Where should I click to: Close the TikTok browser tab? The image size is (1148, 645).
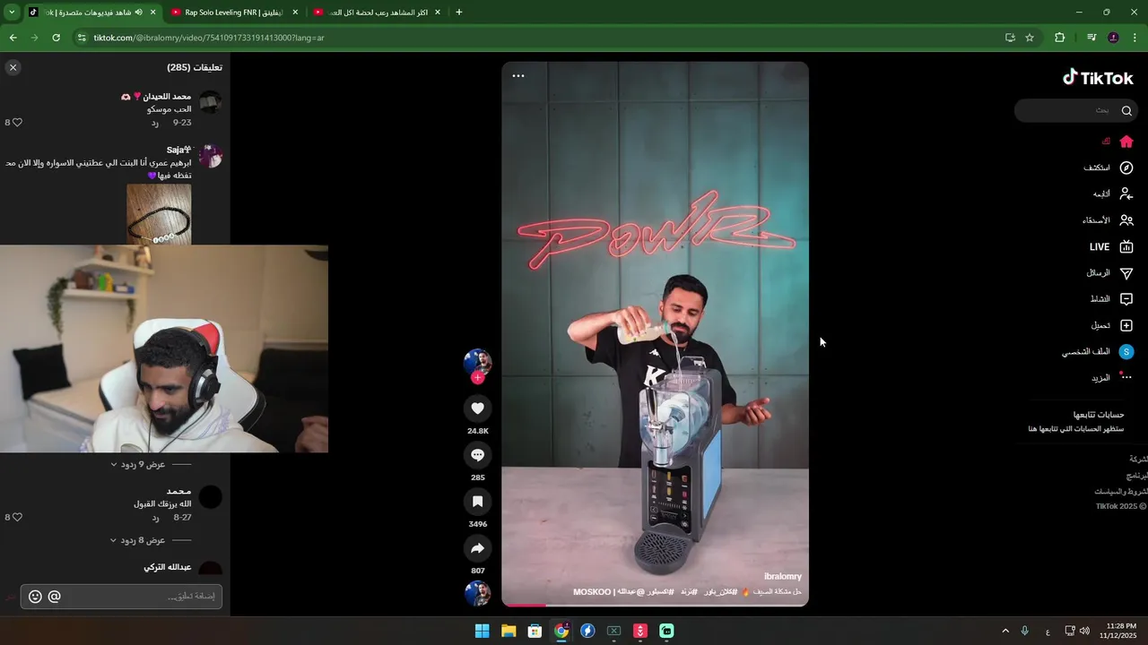click(x=153, y=13)
